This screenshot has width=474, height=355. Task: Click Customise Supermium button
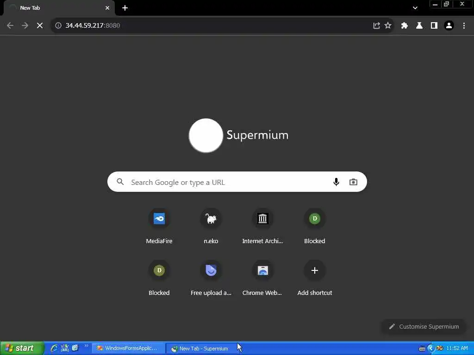424,326
